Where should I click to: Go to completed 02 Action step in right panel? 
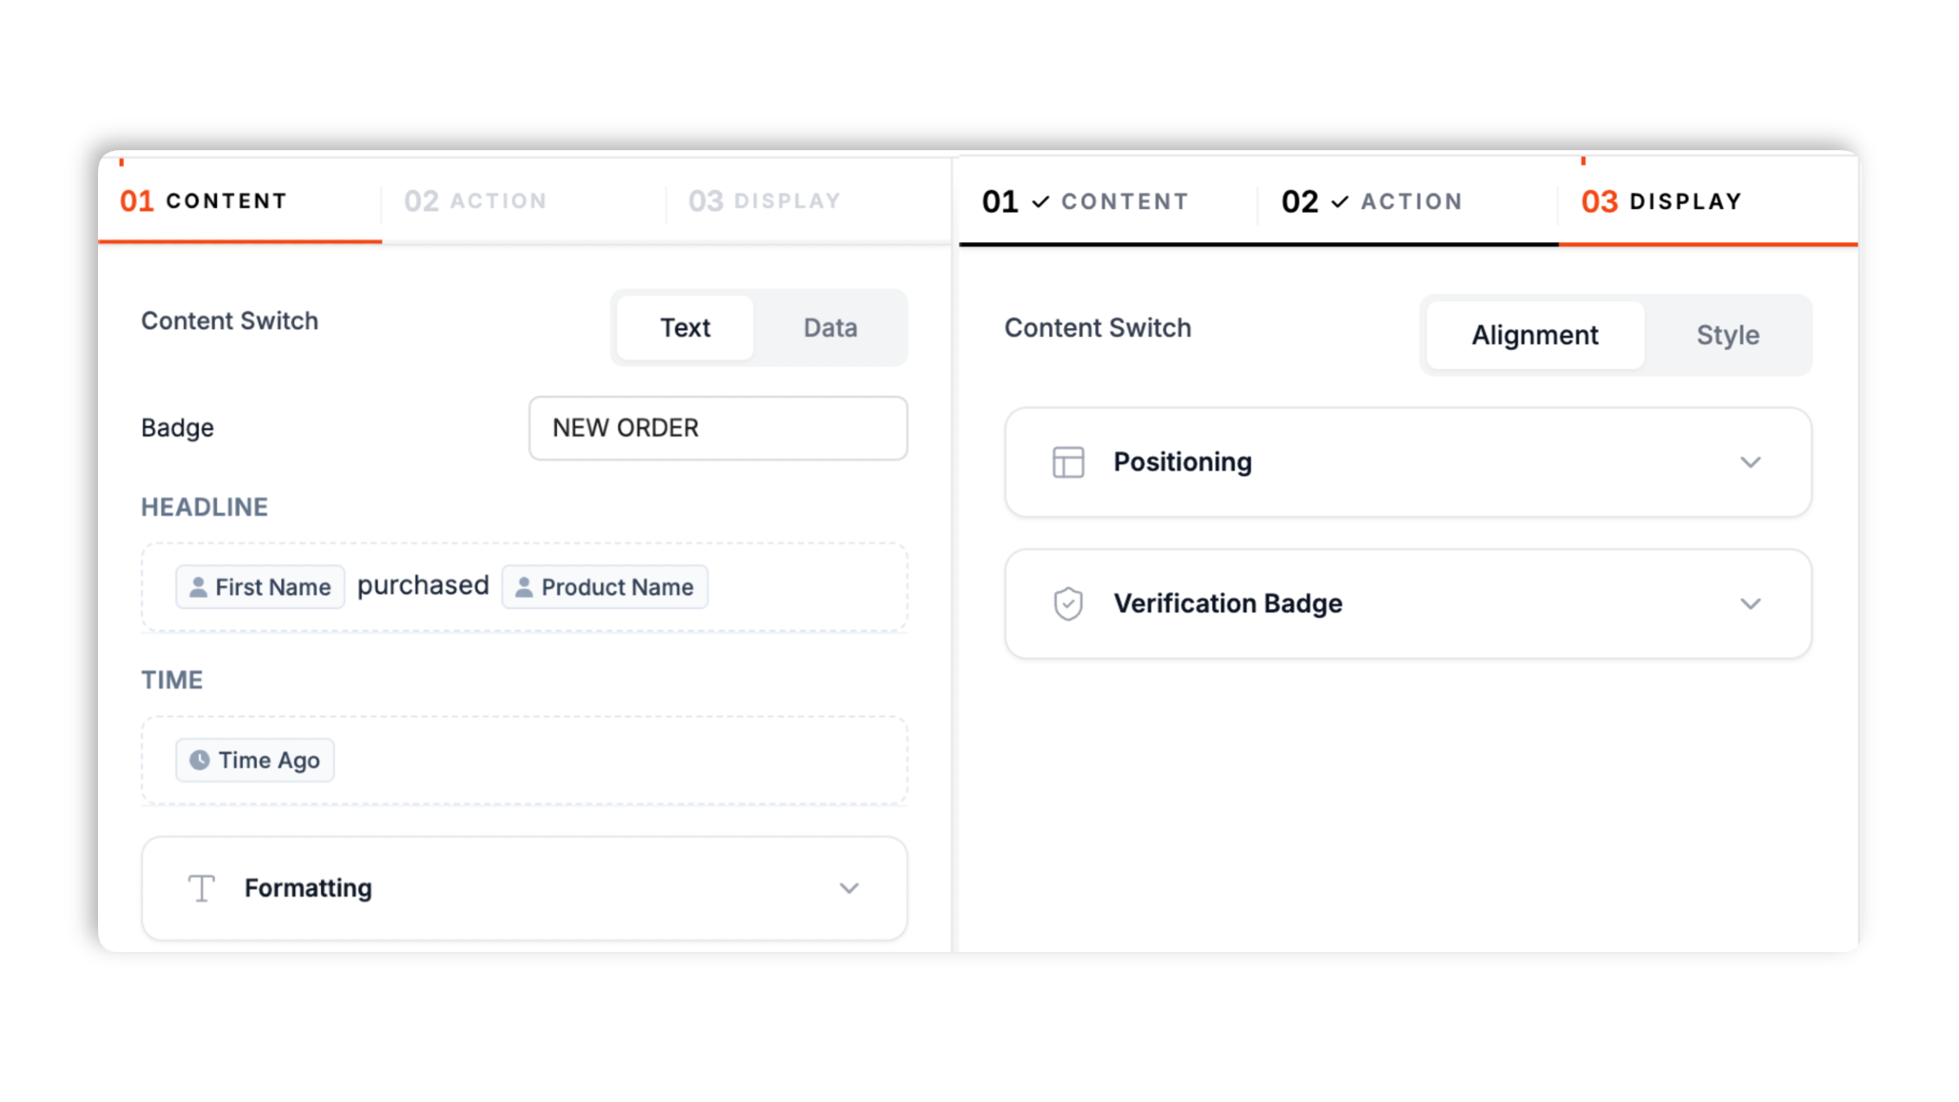[1407, 202]
